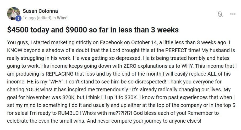Open the Susan Colonna author name link
The width and height of the screenshot is (241, 130).
(x=40, y=11)
